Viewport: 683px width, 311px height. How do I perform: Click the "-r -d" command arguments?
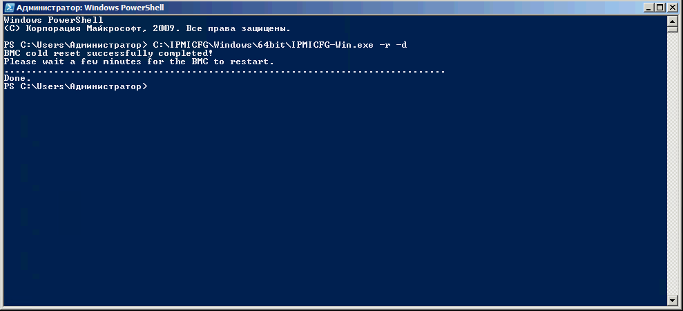point(394,45)
